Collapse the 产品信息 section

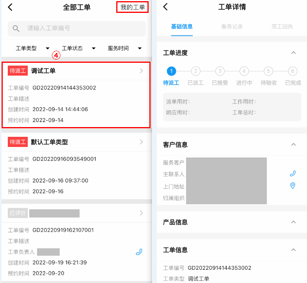click(x=293, y=222)
